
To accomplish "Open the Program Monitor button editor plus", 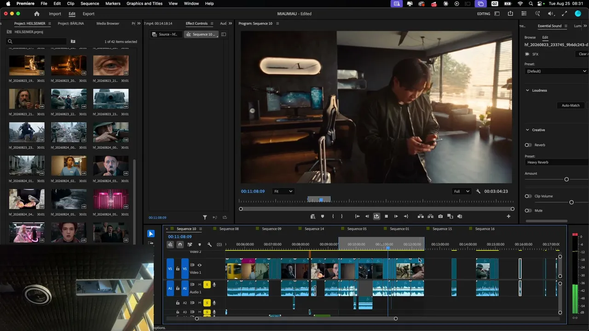I will point(508,217).
